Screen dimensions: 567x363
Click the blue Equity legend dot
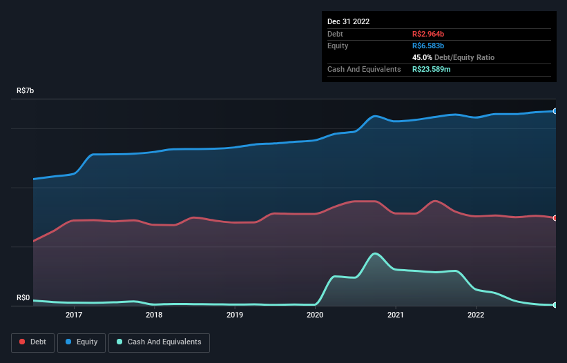click(68, 342)
